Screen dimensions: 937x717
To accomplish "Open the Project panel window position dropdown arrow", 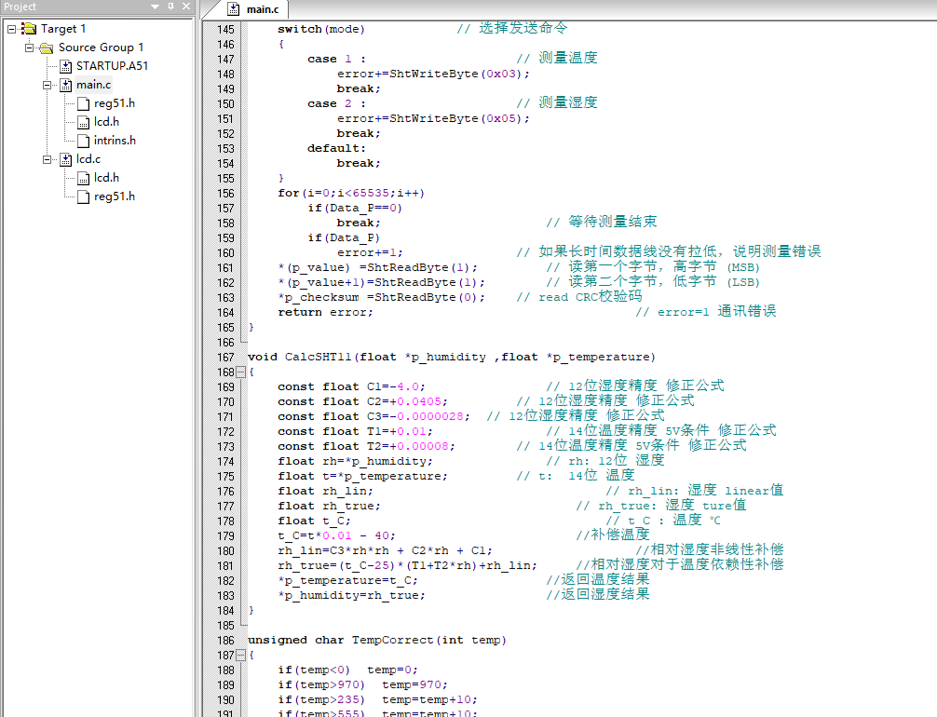I will pyautogui.click(x=156, y=7).
